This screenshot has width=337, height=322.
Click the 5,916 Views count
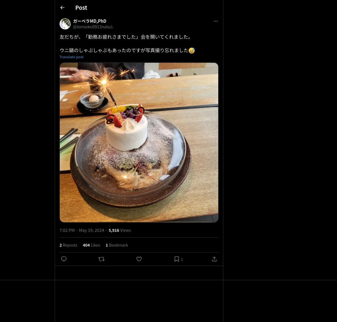pyautogui.click(x=120, y=230)
